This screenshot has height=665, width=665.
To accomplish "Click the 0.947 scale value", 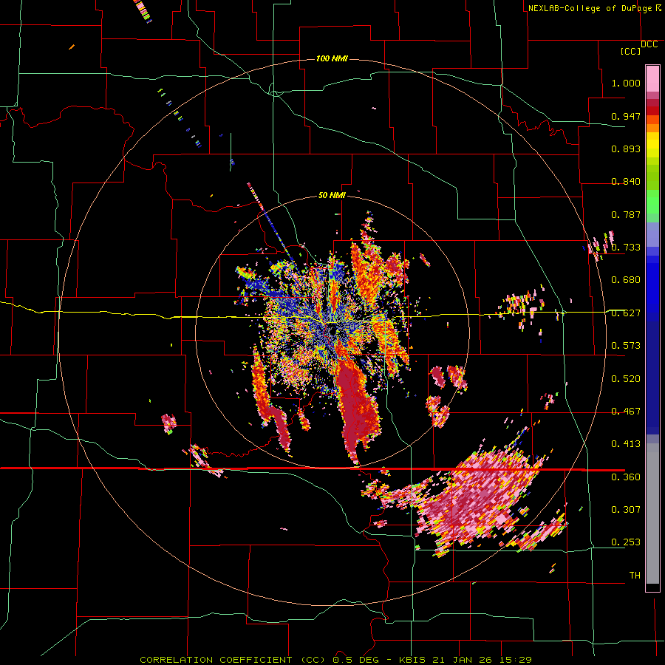I will point(626,116).
